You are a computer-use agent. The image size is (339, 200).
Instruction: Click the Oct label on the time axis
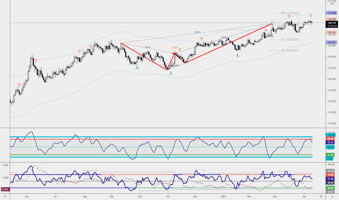click(x=140, y=196)
